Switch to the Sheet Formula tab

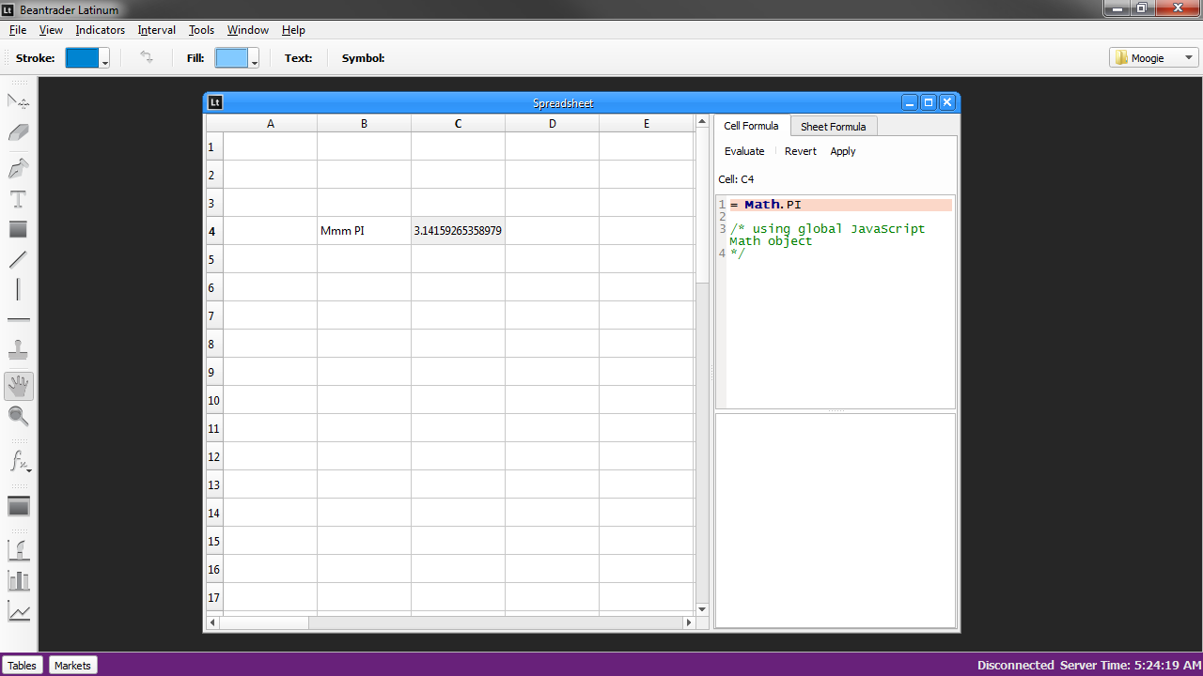[833, 127]
